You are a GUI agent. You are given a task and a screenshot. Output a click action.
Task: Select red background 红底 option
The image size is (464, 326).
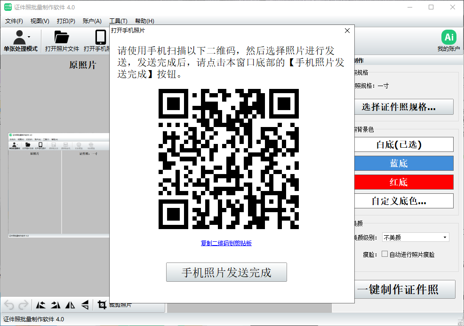404,182
